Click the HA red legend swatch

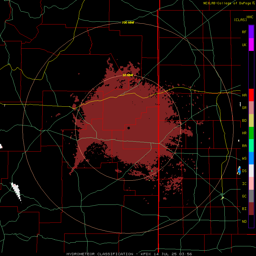click(x=251, y=95)
